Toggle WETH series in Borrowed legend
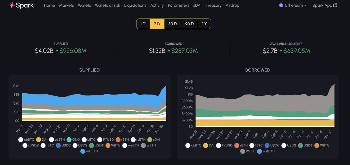The height and width of the screenshot is (165, 350). [x=248, y=151]
